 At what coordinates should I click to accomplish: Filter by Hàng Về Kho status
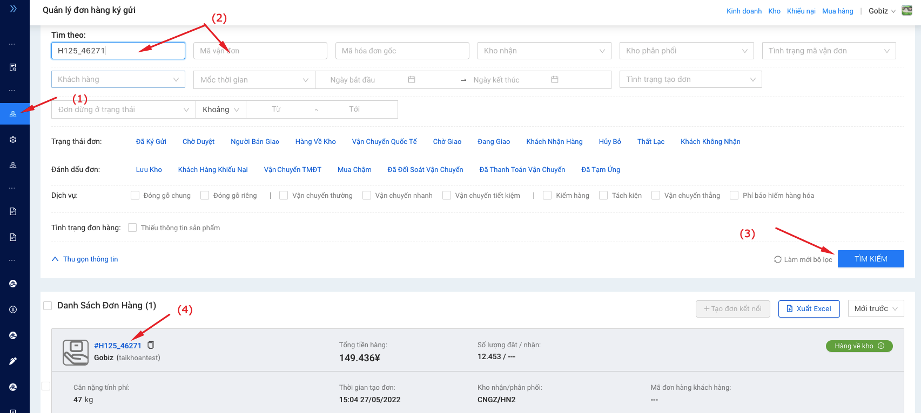pos(315,141)
